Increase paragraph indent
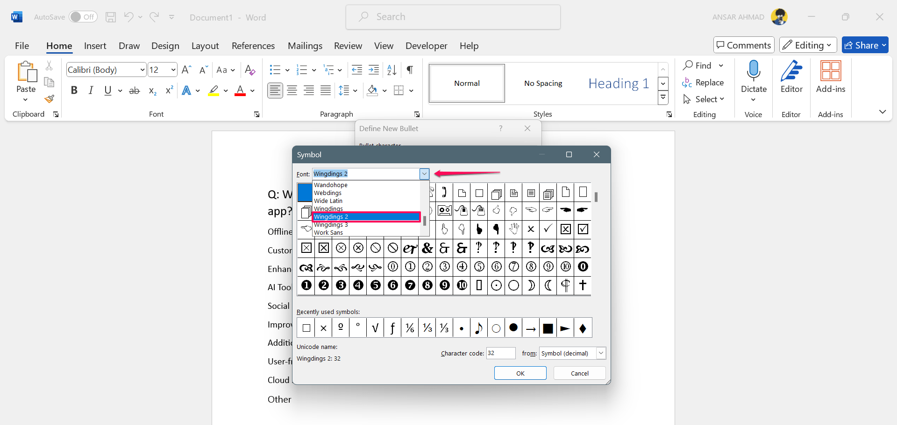Viewport: 897px width, 425px height. (374, 70)
